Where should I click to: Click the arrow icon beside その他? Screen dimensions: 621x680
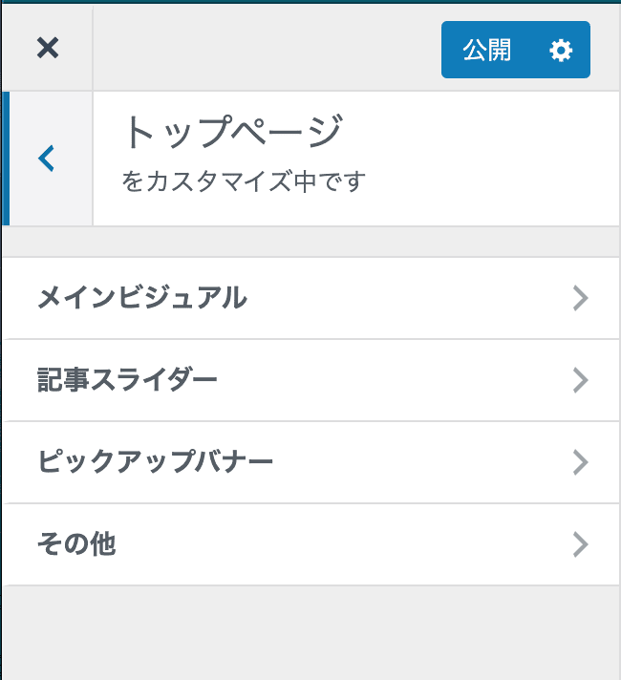[x=579, y=545]
